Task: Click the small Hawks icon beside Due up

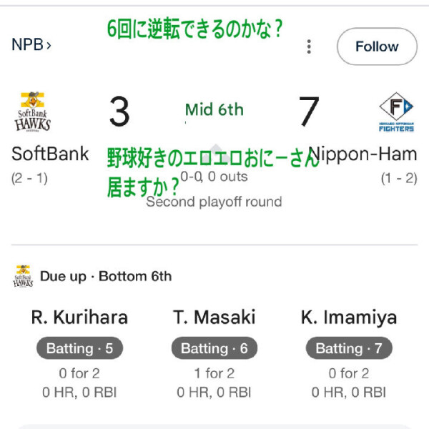Action: pos(23,276)
